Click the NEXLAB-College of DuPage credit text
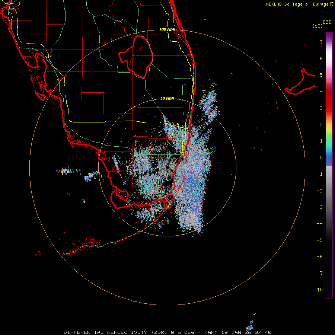 coord(298,4)
